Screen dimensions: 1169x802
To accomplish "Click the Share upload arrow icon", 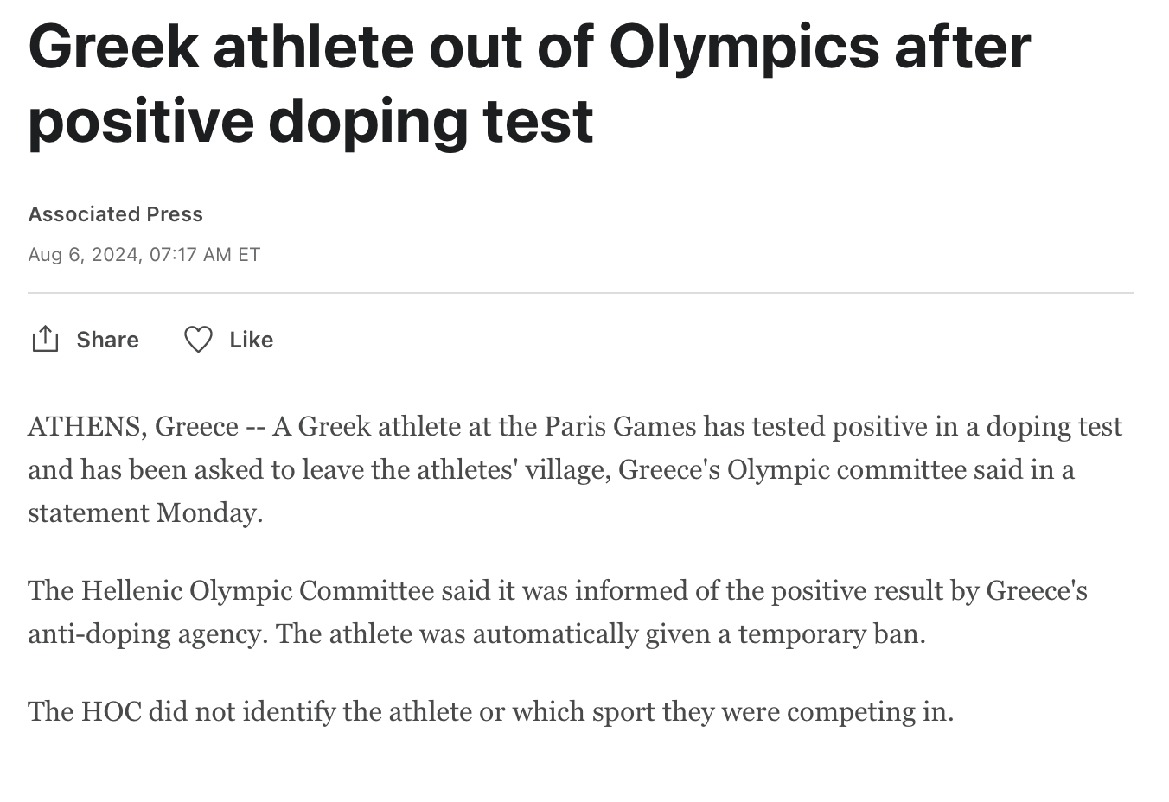I will tap(44, 340).
